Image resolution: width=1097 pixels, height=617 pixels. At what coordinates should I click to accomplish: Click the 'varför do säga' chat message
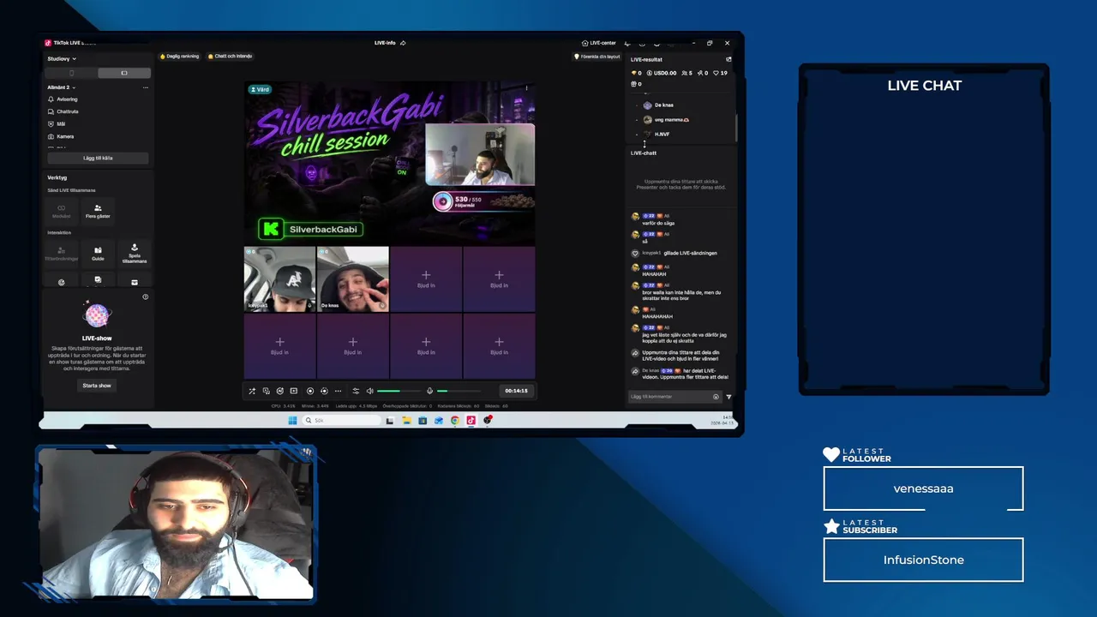pos(658,223)
